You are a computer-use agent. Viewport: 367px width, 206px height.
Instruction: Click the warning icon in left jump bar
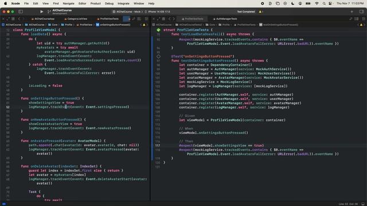(144, 25)
